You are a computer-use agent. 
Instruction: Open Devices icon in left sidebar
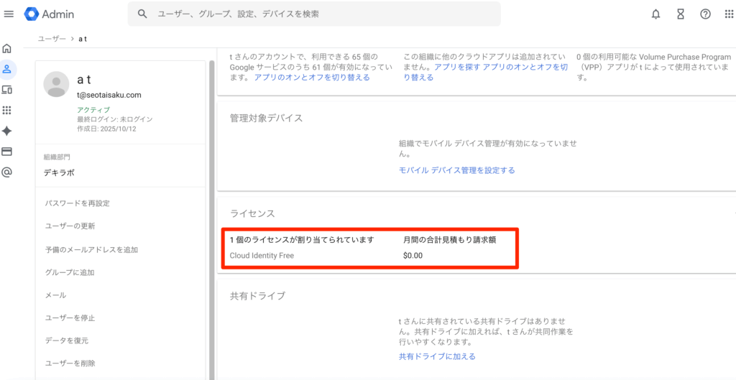(x=7, y=90)
